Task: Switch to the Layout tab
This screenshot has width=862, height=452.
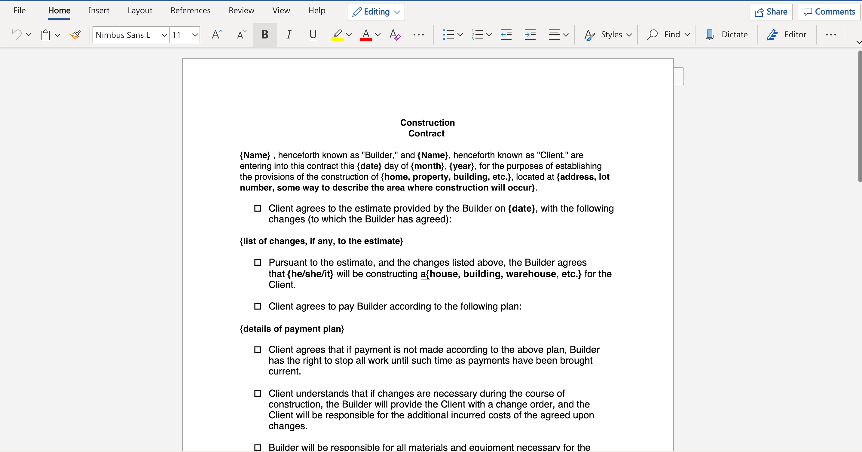Action: [x=140, y=11]
